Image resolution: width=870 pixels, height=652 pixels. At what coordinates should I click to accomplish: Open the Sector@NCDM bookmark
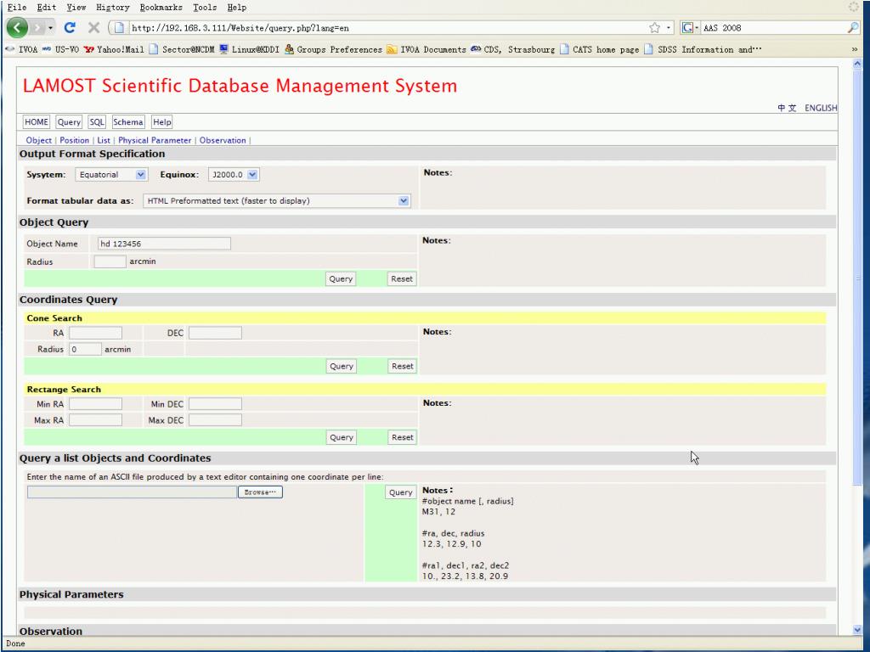[182, 49]
